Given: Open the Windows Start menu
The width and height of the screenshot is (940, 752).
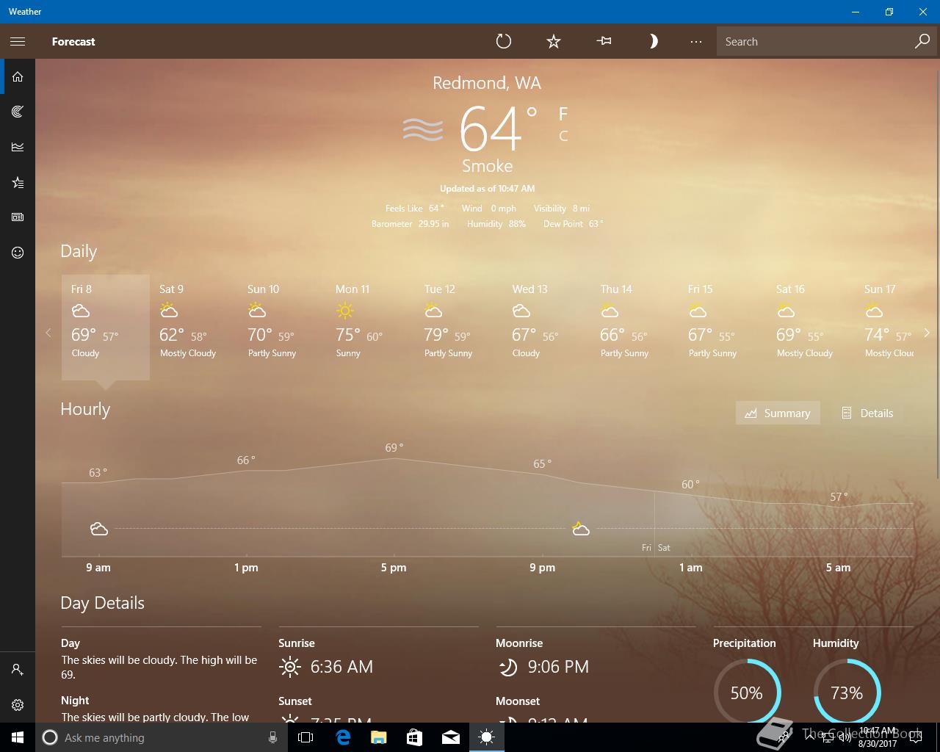Looking at the screenshot, I should click(18, 737).
